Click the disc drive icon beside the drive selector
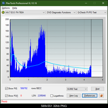This screenshot has width=108, height=108. tap(3, 12)
